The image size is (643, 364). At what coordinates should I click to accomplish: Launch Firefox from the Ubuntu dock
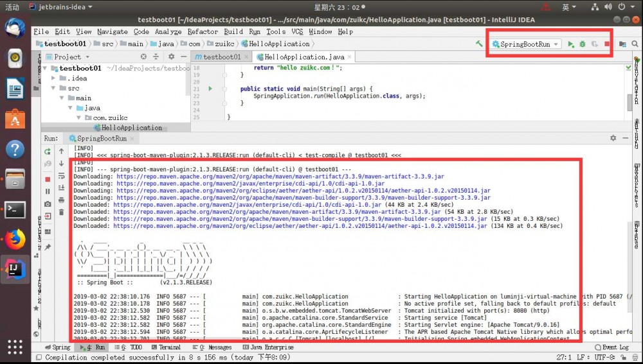tap(15, 239)
